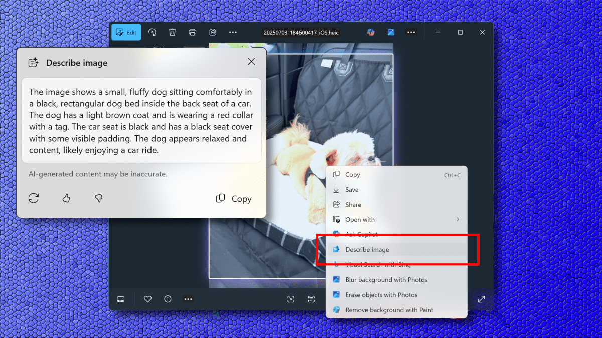The width and height of the screenshot is (602, 338).
Task: Regenerate the image description
Action: coord(34,198)
